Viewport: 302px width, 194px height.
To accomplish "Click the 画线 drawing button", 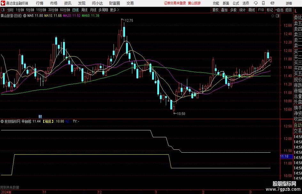I will pos(252,10).
